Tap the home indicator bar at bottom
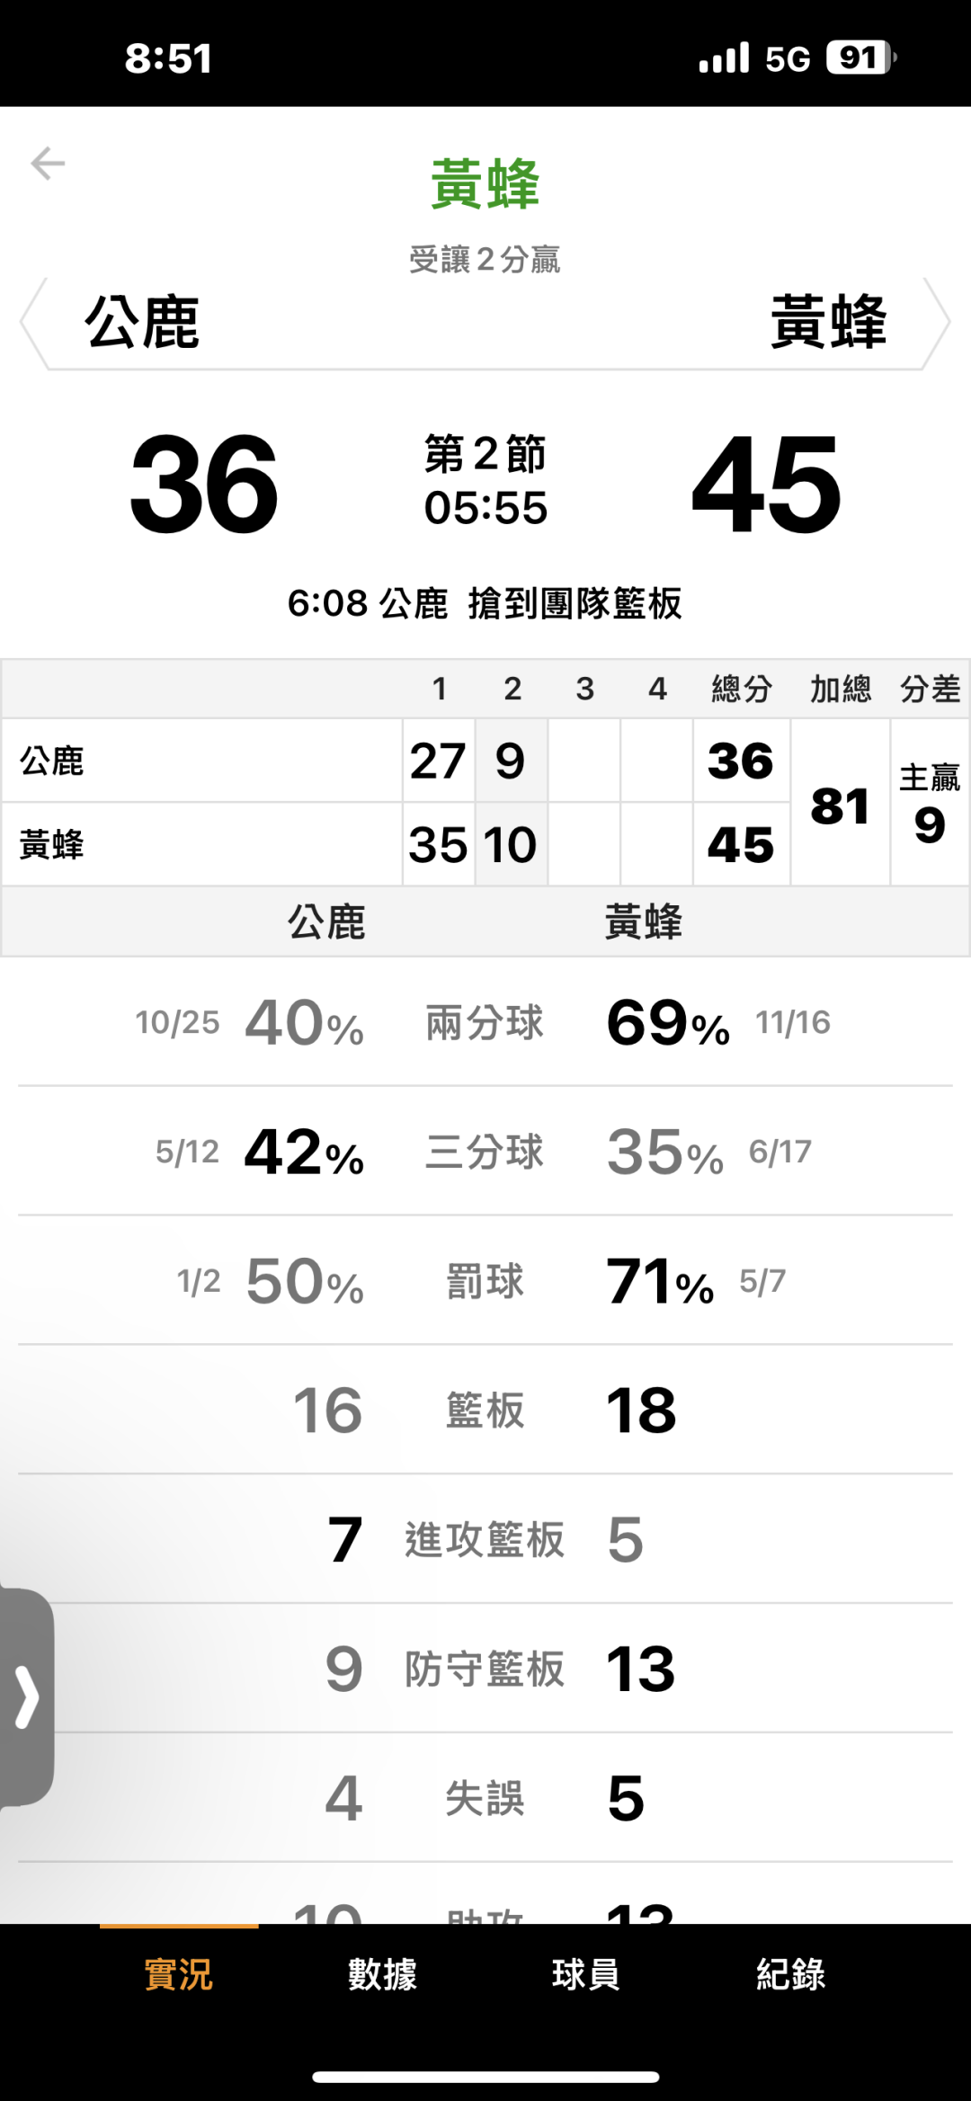971x2101 pixels. coord(485,2077)
